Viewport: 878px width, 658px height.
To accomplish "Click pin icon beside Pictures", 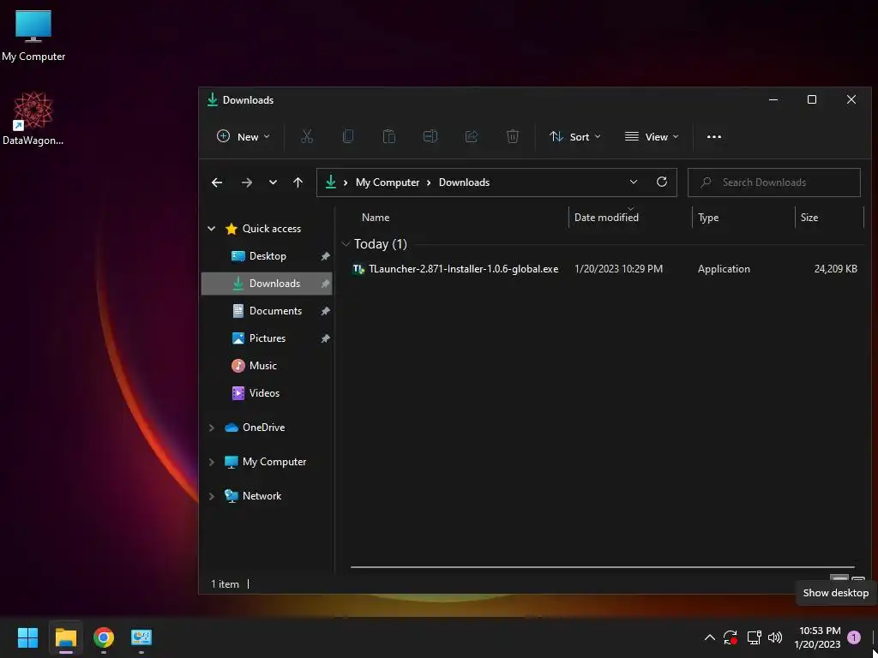I will (325, 338).
